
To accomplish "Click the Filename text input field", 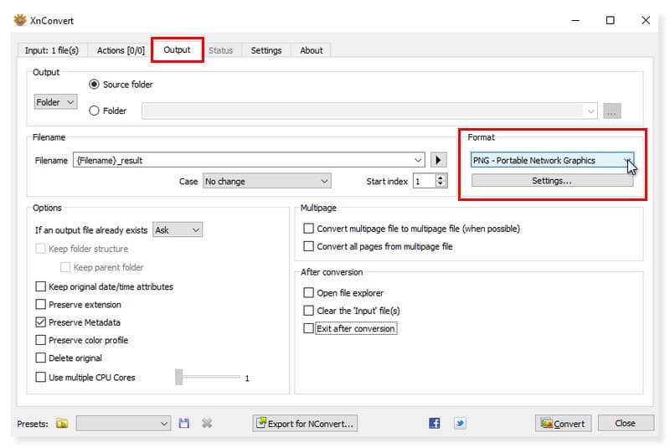I will 248,161.
